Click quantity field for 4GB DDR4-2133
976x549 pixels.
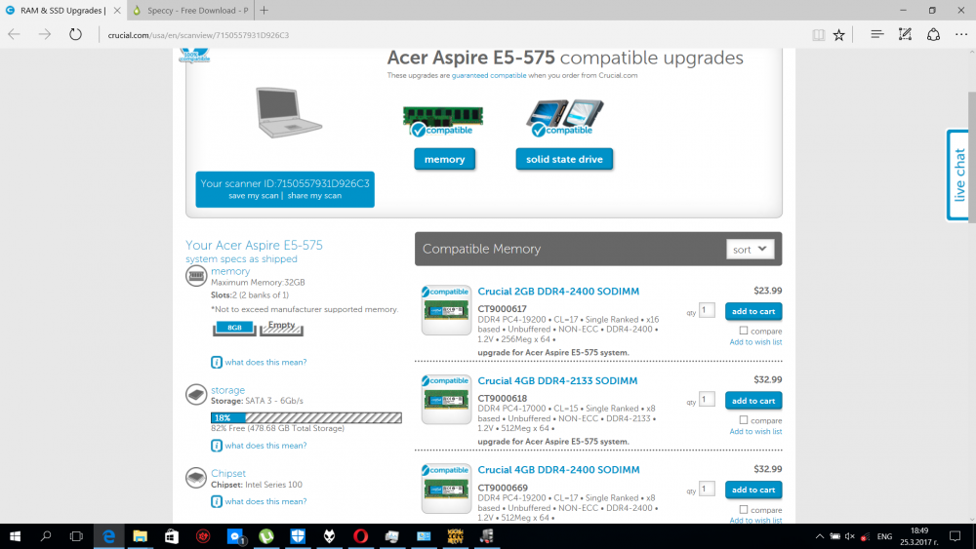[x=707, y=399]
